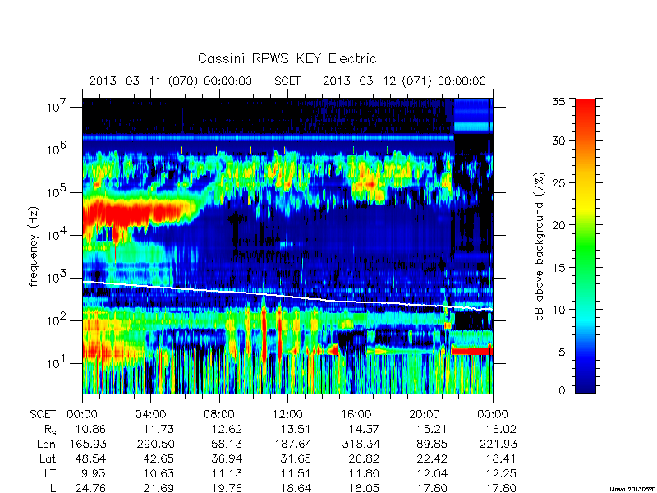
Task: Click the 16:00 time axis label
Action: (x=356, y=415)
